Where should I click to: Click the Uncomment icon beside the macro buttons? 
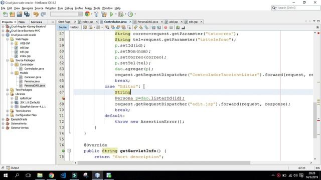(183, 27)
